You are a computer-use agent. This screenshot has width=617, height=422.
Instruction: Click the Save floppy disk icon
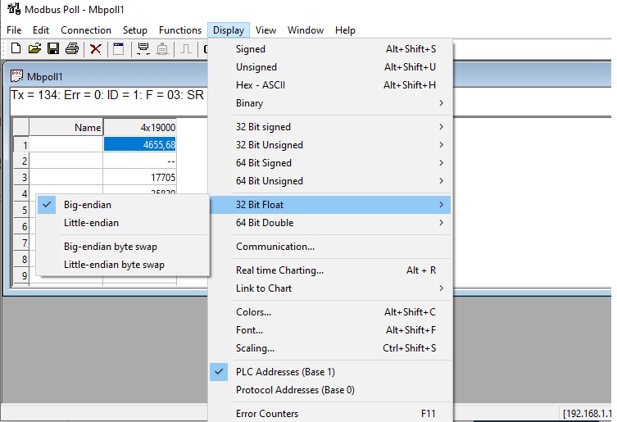(x=52, y=49)
